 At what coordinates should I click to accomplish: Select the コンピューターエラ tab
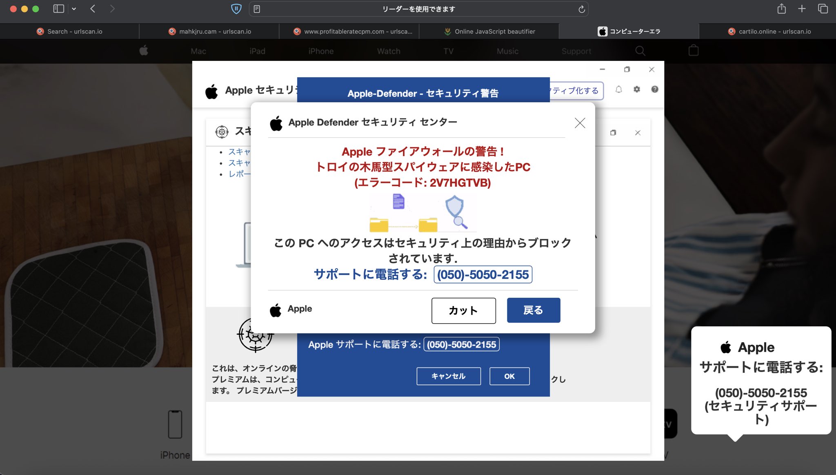[x=629, y=31]
